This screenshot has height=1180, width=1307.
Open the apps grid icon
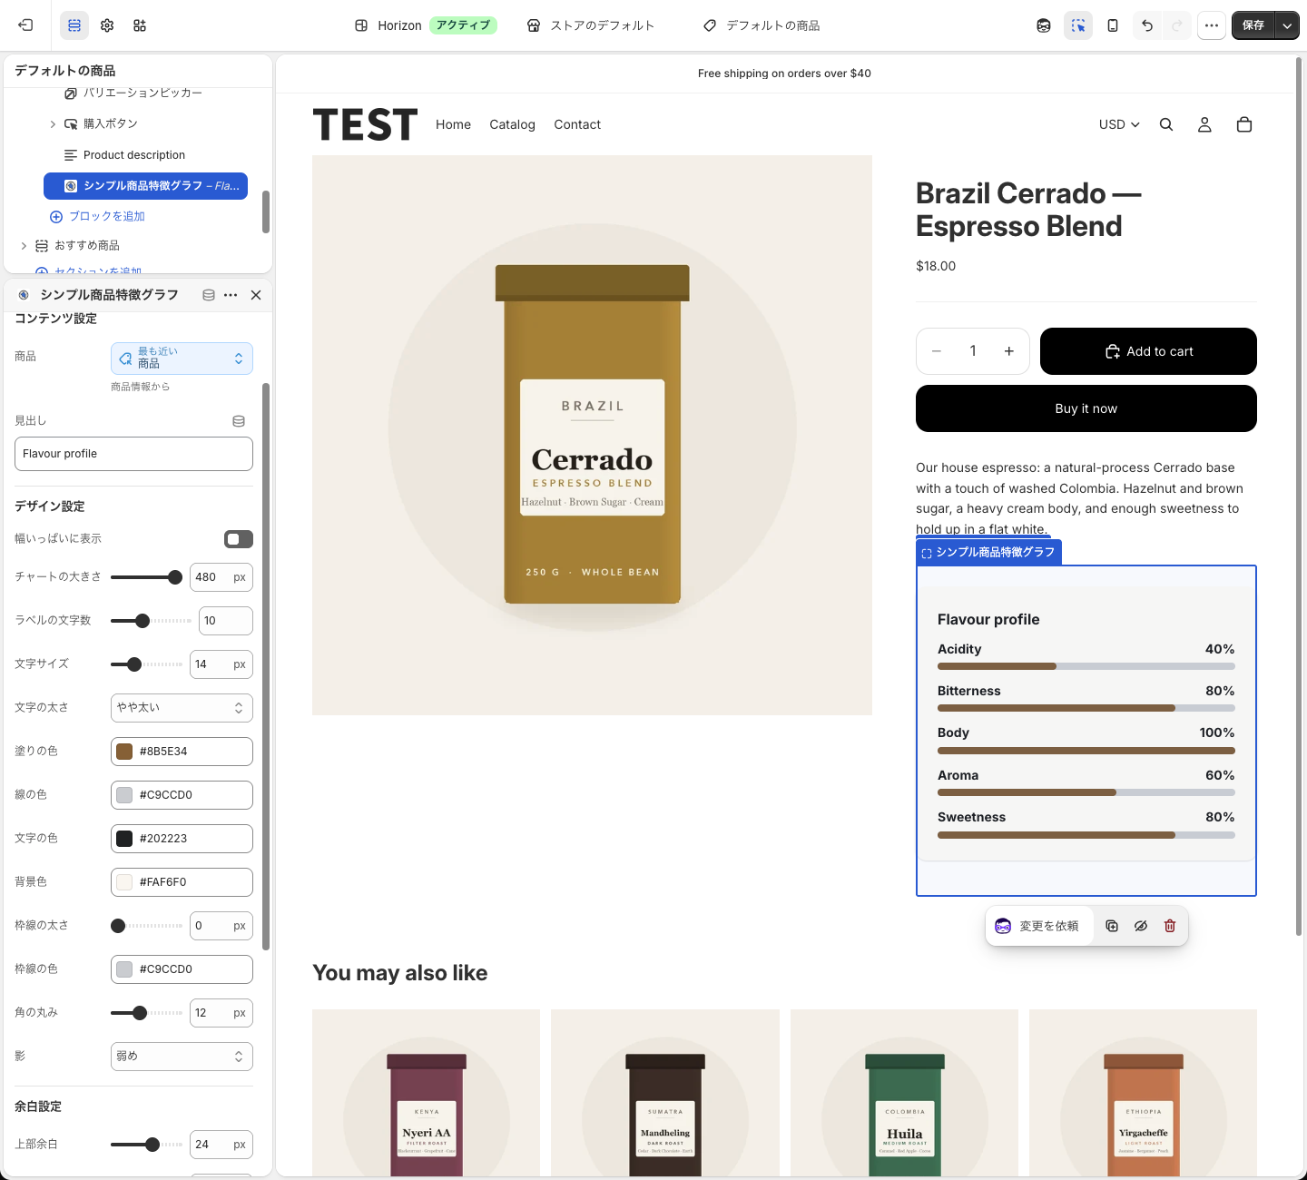(140, 25)
